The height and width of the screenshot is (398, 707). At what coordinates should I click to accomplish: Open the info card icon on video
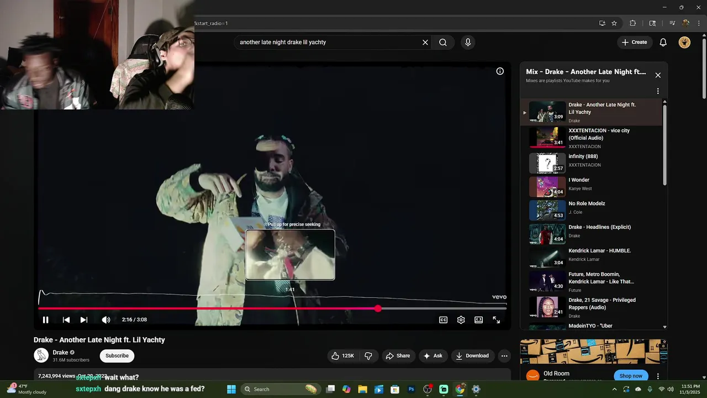coord(500,71)
